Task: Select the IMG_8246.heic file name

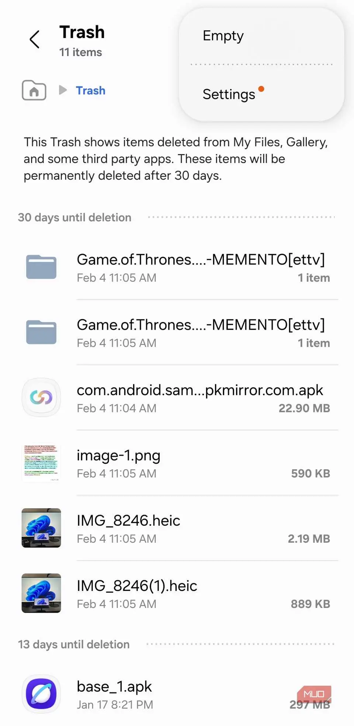Action: [128, 521]
